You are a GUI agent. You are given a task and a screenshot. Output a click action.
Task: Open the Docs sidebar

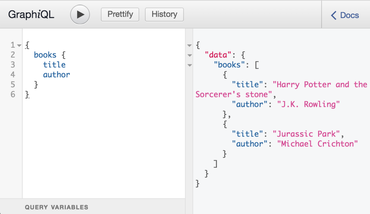pos(345,15)
